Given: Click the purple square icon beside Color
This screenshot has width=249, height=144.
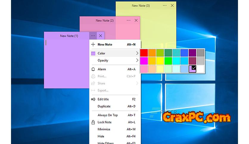Looking at the screenshot, I should pos(93,54).
